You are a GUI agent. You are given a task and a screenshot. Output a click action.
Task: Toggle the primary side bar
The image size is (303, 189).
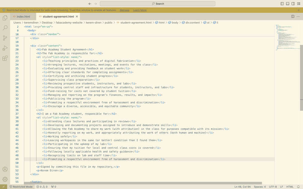click(x=282, y=4)
